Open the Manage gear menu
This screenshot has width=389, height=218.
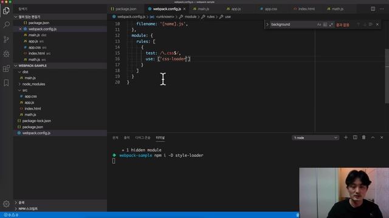pos(6,203)
